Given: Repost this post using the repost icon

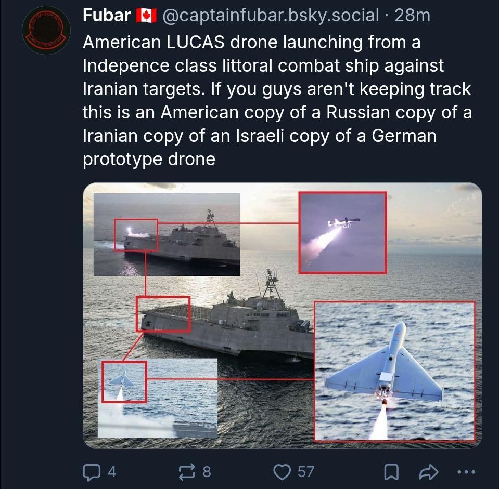Looking at the screenshot, I should point(186,471).
